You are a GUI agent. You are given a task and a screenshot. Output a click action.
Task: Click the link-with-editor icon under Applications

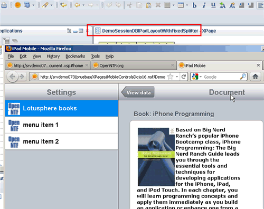coord(15,41)
